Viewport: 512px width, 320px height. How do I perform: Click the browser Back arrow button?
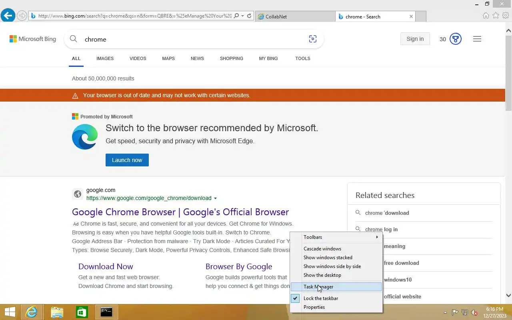8,16
